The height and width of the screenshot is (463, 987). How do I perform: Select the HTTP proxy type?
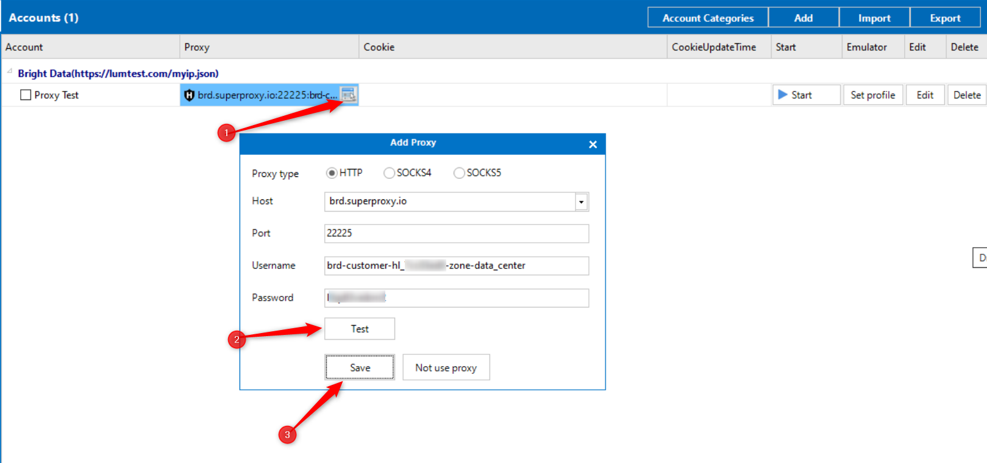[x=332, y=173]
